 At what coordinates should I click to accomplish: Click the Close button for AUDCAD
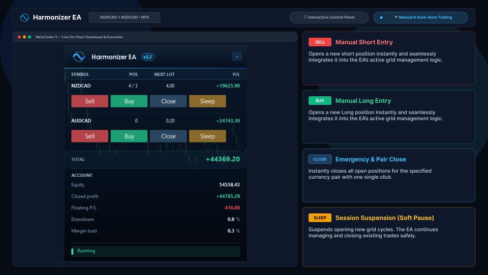pos(168,136)
